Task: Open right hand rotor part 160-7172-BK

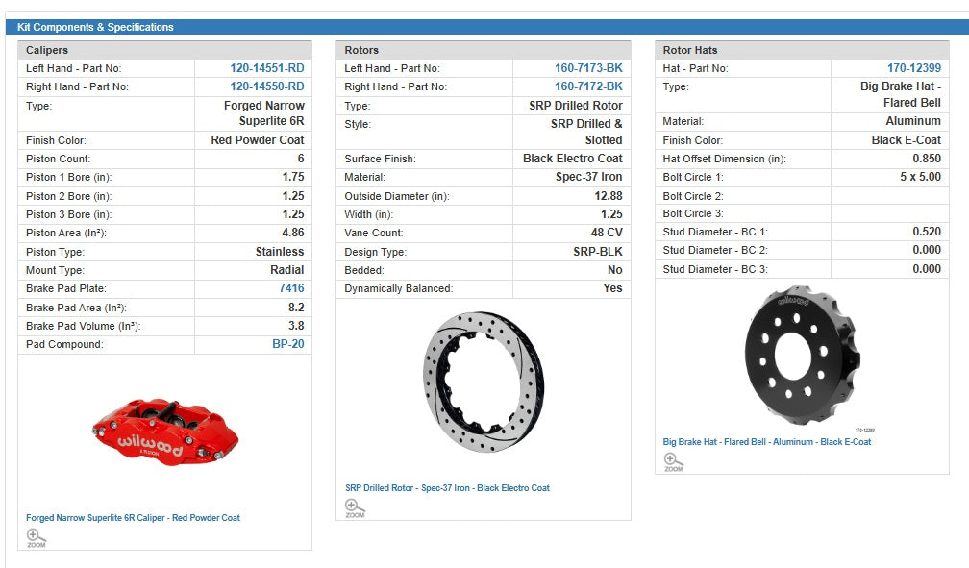Action: pos(588,86)
